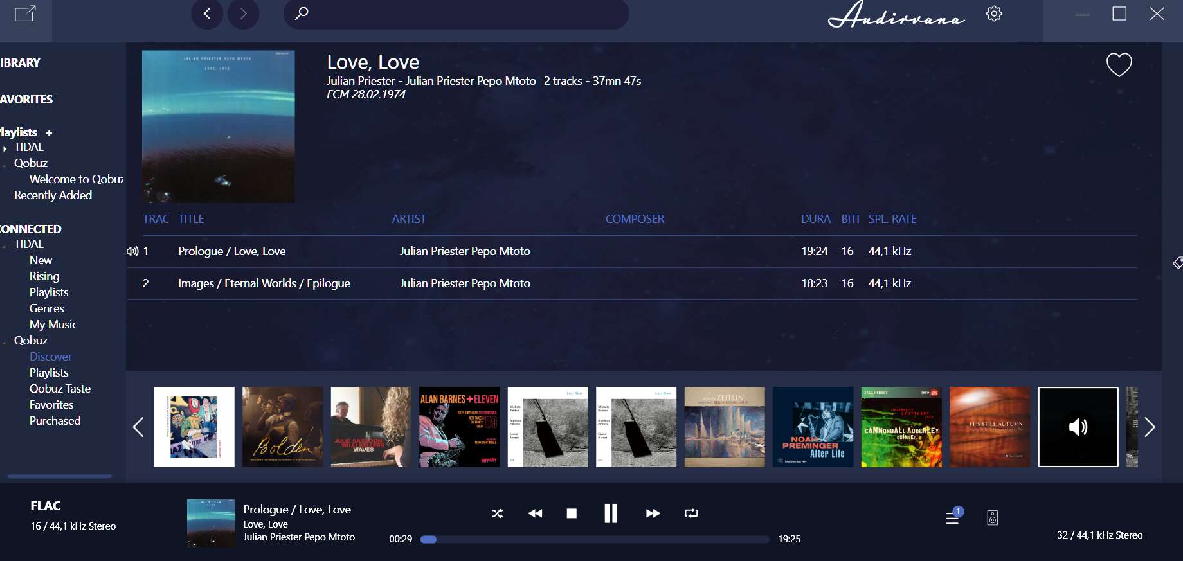
Task: Collapse the Qobuz playlists tree node
Action: point(5,165)
